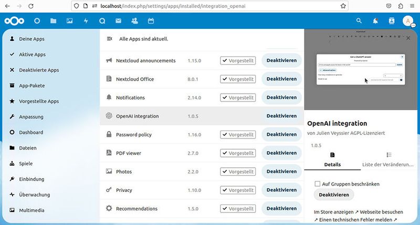Open the contacts menu icon near avatar

point(392,21)
